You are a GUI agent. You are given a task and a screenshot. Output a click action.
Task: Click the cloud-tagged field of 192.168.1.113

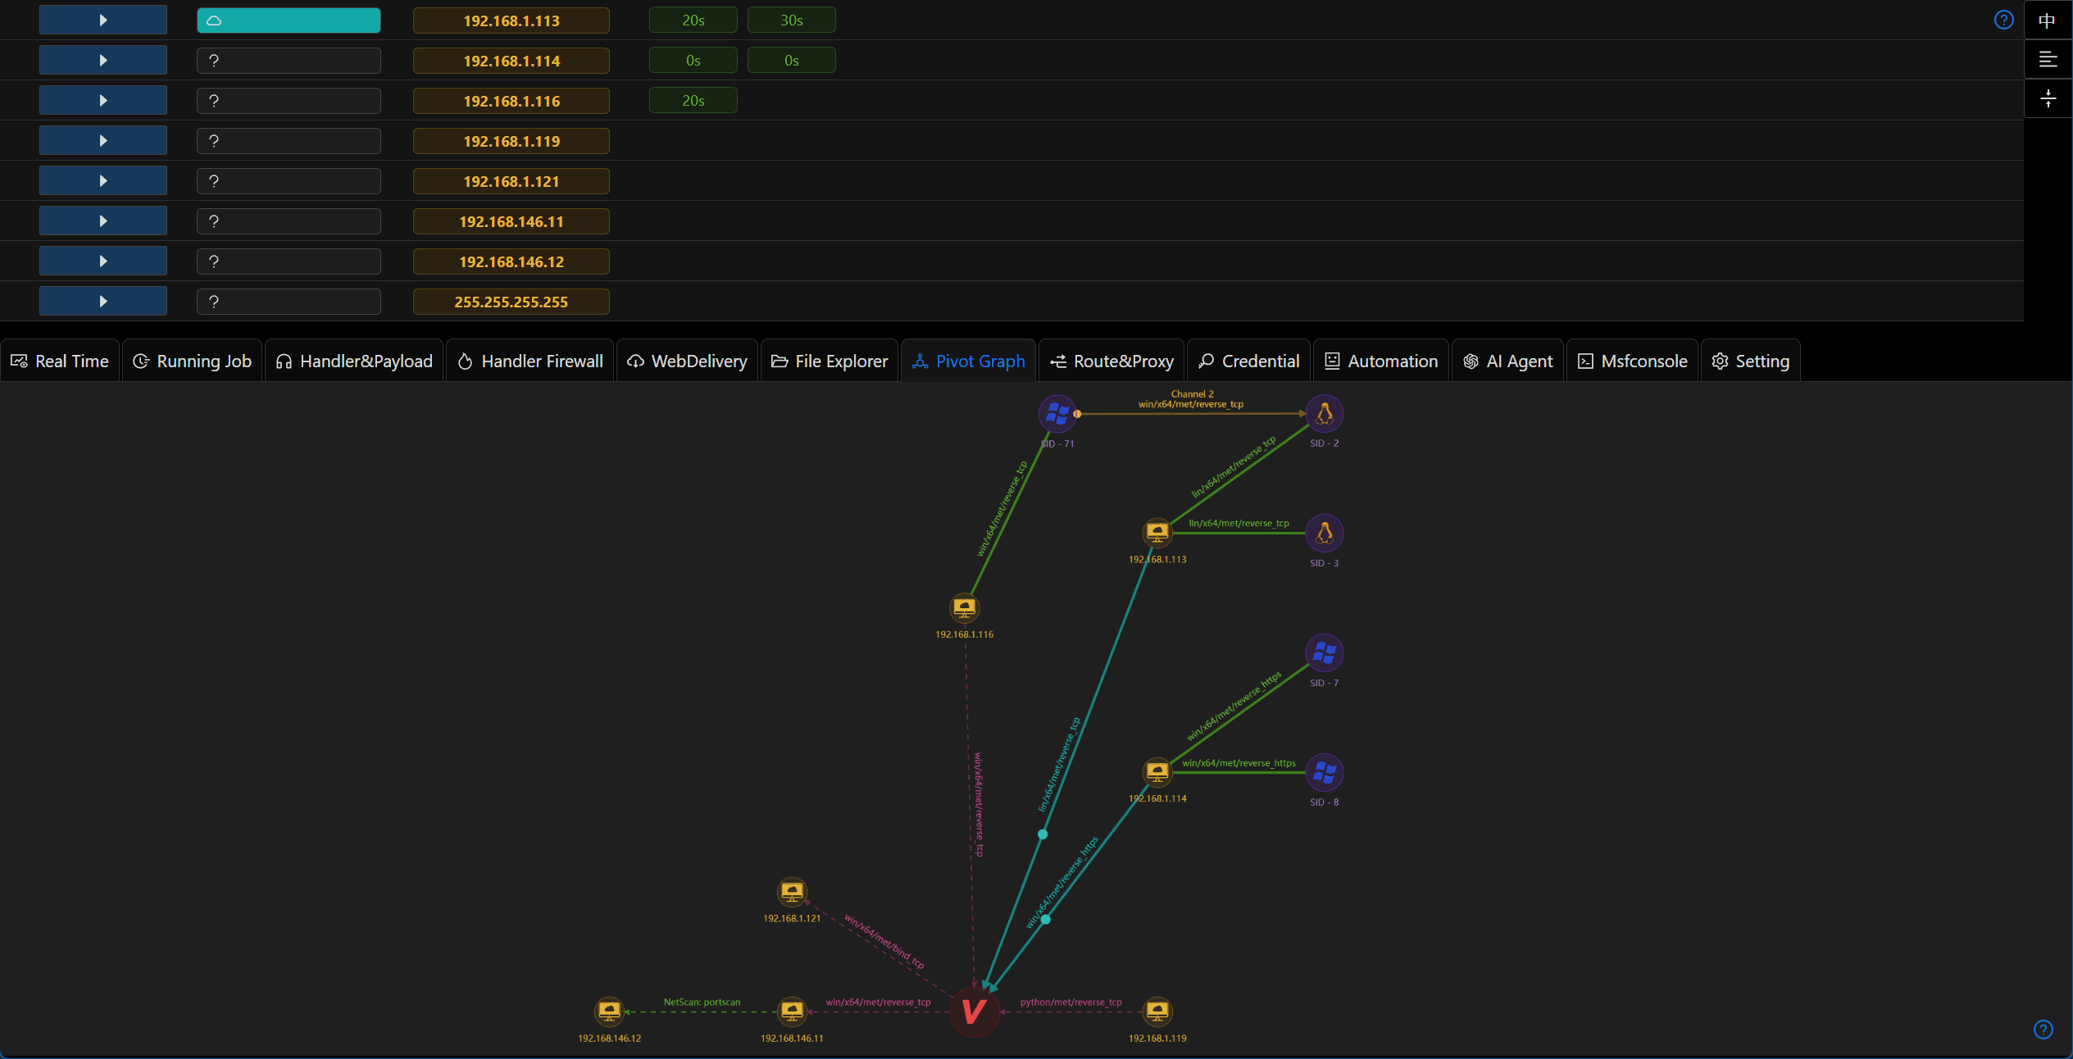289,20
